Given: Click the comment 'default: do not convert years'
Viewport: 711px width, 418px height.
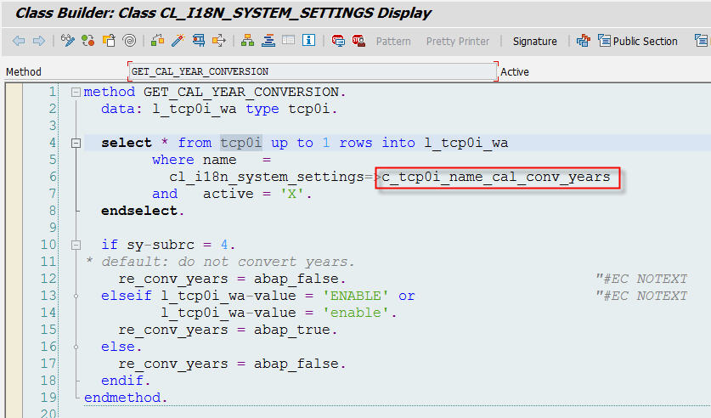Looking at the screenshot, I should (224, 262).
